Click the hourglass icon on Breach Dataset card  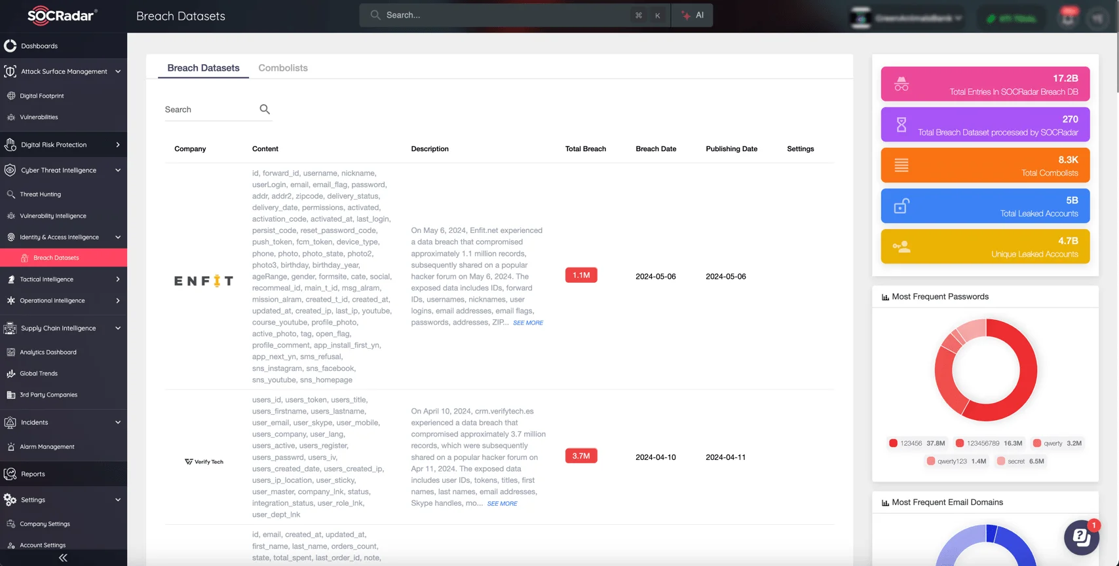901,124
